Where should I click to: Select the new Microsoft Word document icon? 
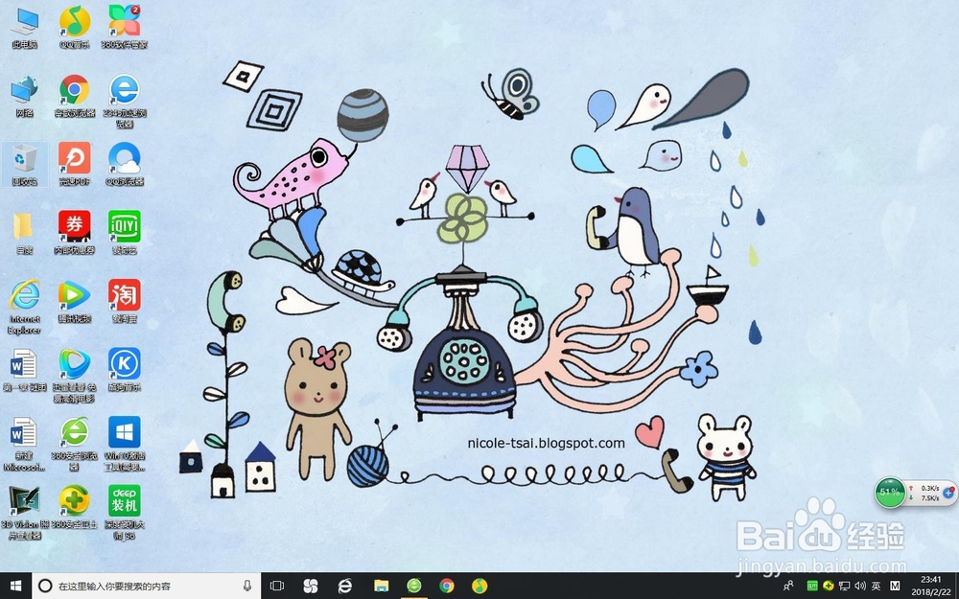click(x=25, y=445)
